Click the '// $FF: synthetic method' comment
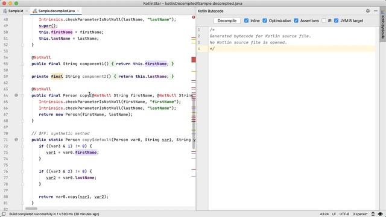This screenshot has width=386, height=217. [60, 133]
